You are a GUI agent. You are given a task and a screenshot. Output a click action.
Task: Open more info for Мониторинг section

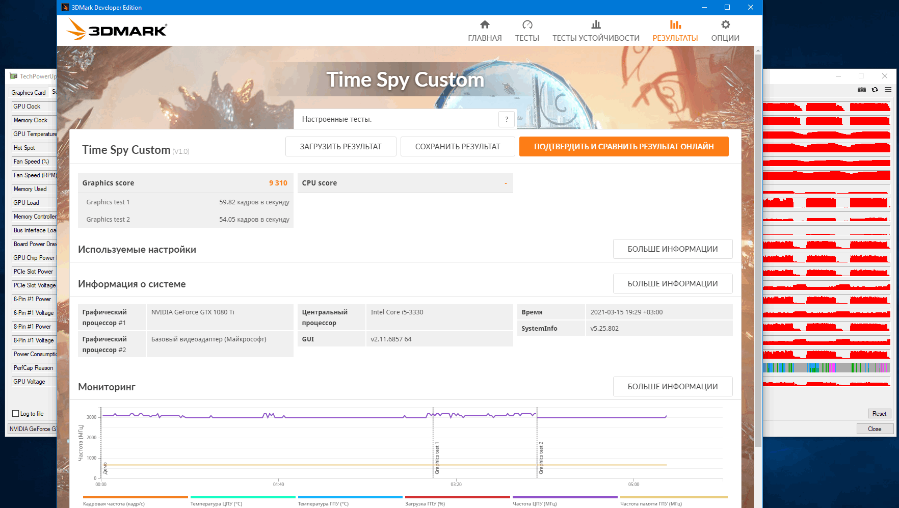(x=673, y=387)
